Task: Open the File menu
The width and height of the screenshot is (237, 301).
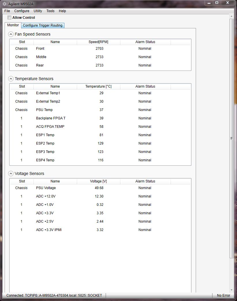Action: [x=7, y=11]
